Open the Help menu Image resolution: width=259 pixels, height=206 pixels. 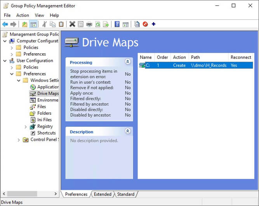coord(54,15)
